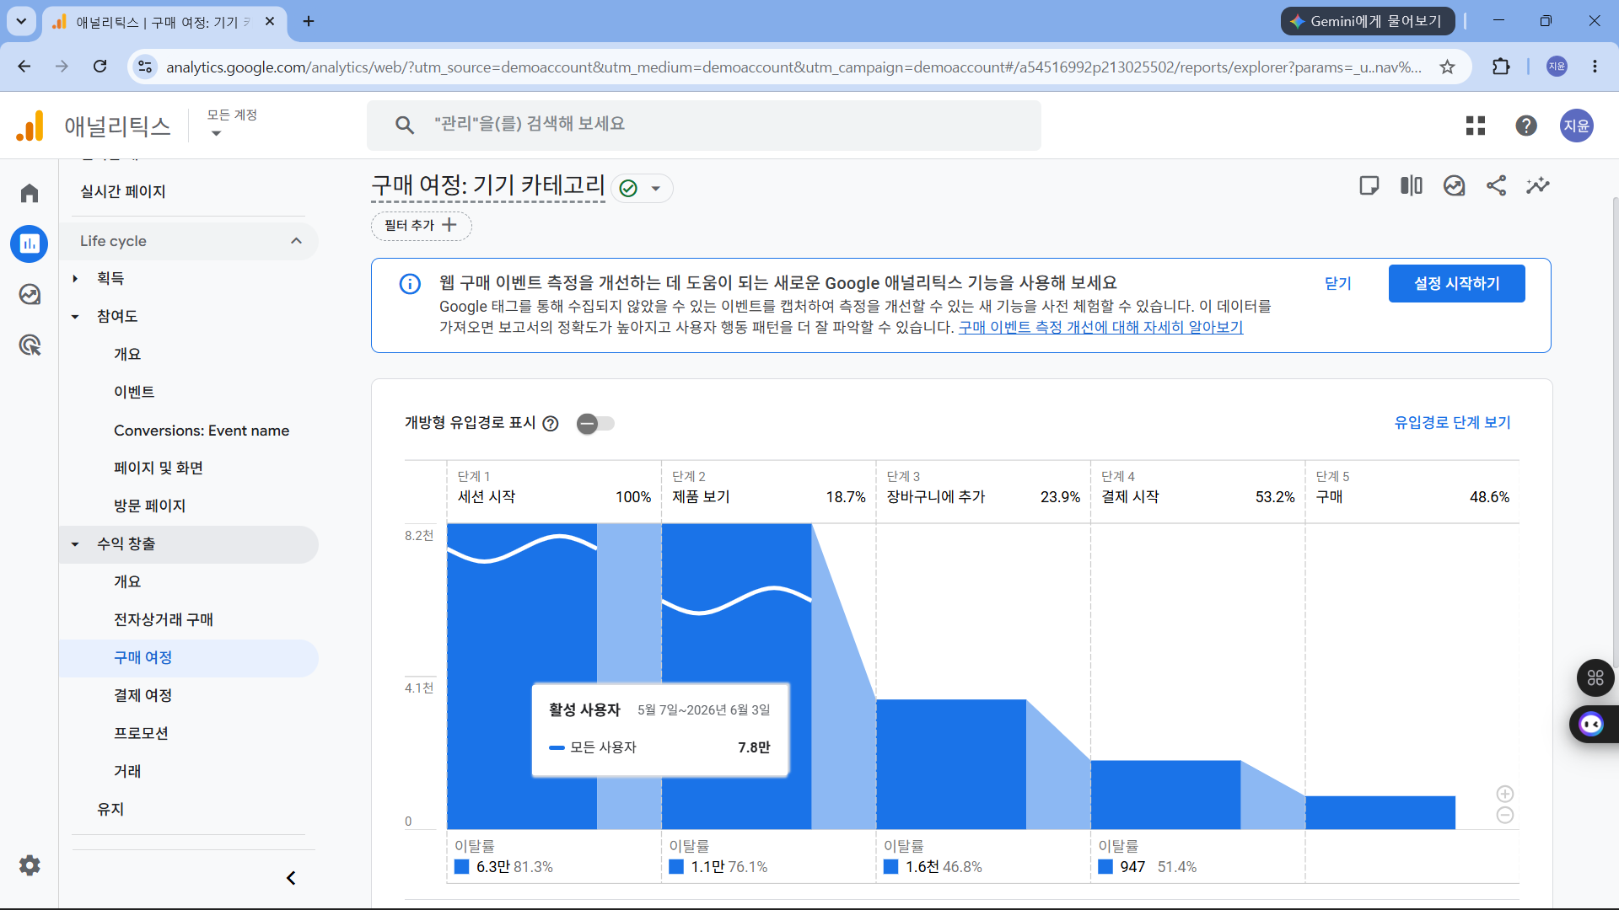
Task: Dismiss the banner with 닫기
Action: click(x=1337, y=284)
